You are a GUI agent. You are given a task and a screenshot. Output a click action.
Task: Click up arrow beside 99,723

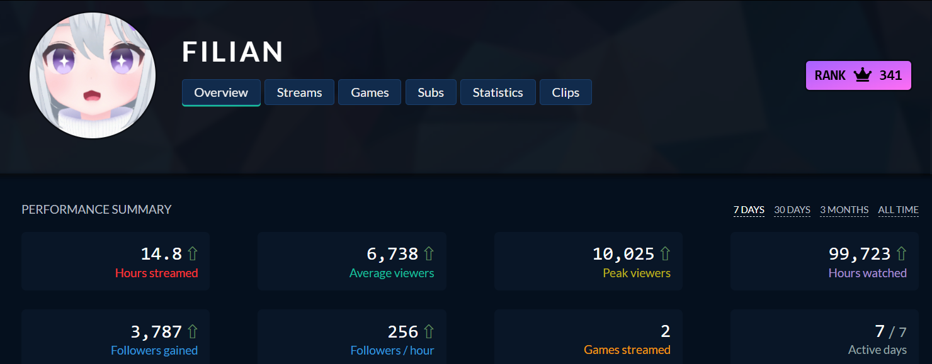pos(901,254)
